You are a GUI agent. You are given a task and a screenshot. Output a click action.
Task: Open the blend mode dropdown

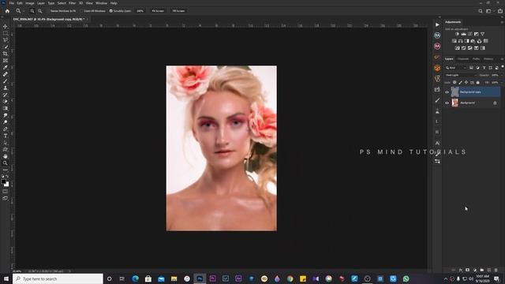461,75
